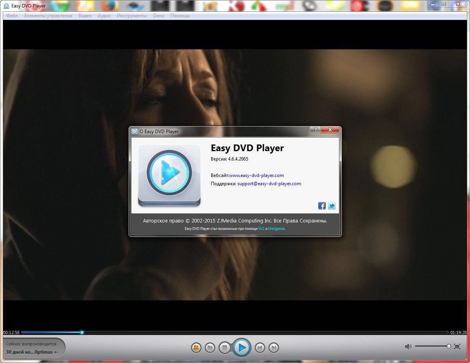
Task: Open the Видео menu
Action: [85, 16]
